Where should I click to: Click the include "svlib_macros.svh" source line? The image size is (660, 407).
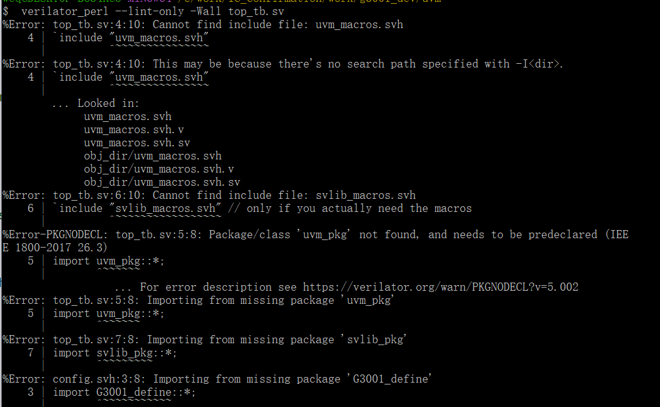tap(137, 208)
